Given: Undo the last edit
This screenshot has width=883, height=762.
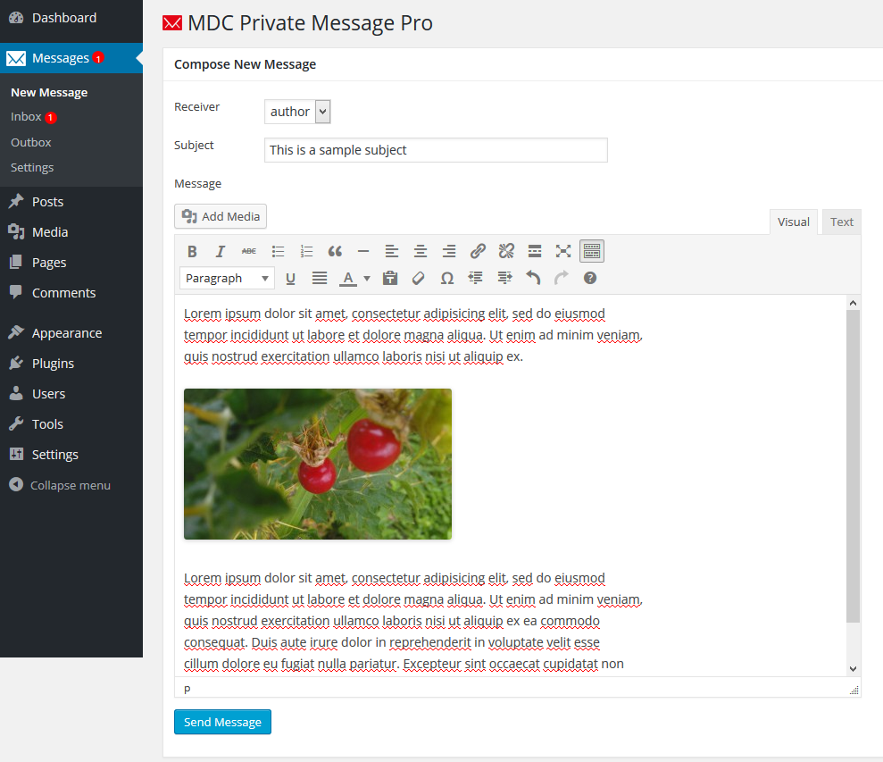Looking at the screenshot, I should (x=533, y=279).
